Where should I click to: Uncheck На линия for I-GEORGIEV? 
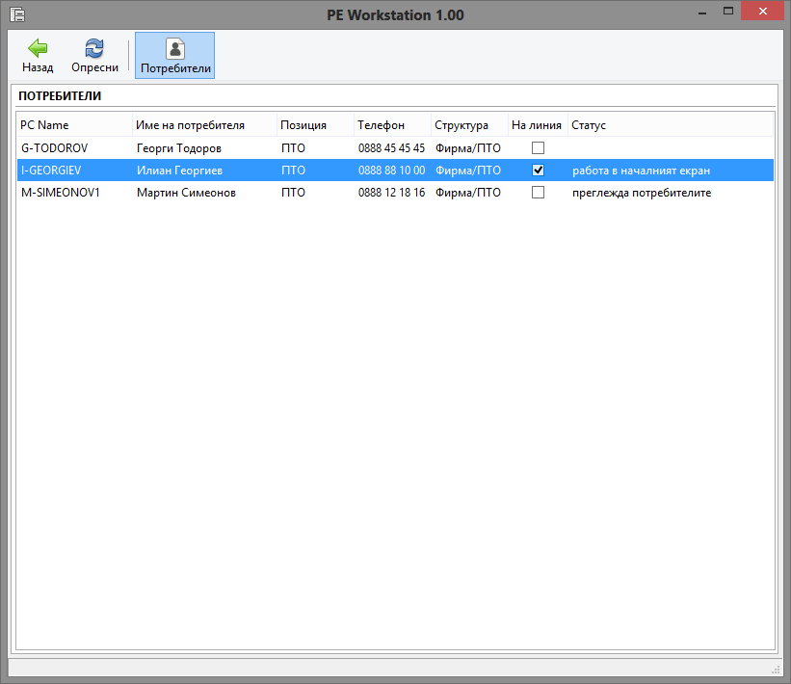pos(538,171)
